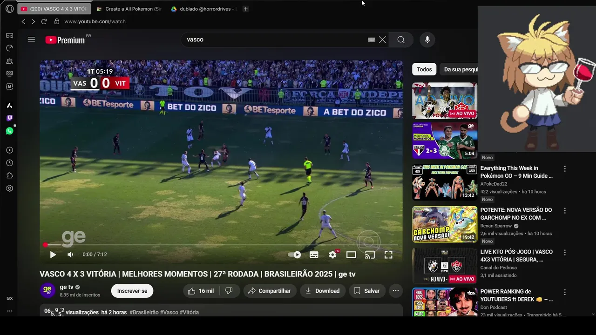The width and height of the screenshot is (596, 335).
Task: Seek on the video progress bar
Action: coord(221,245)
